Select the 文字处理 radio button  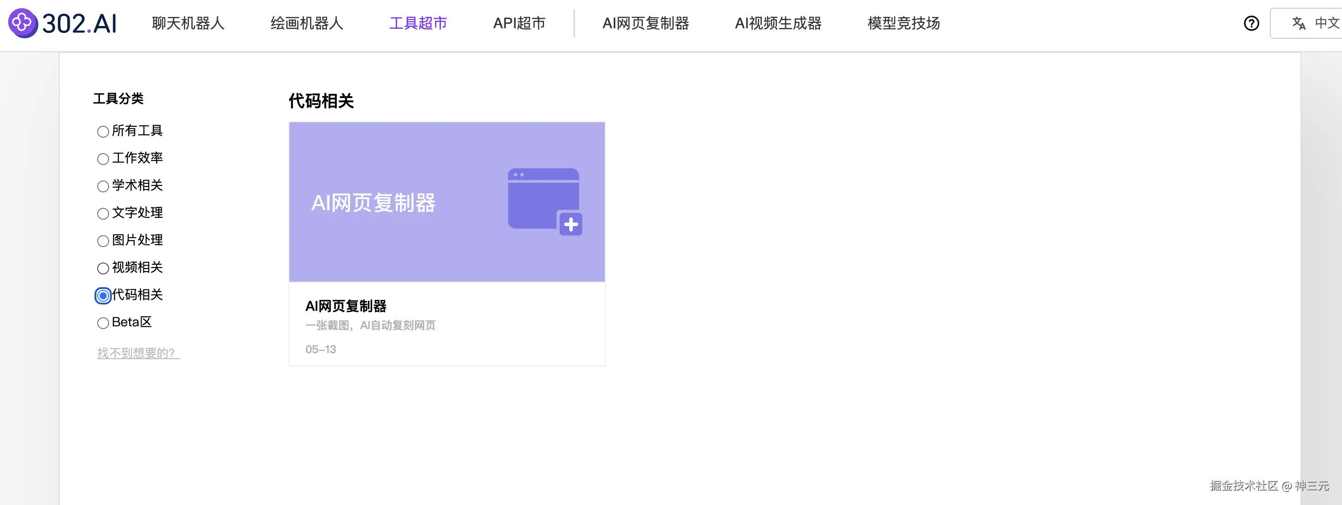click(103, 214)
